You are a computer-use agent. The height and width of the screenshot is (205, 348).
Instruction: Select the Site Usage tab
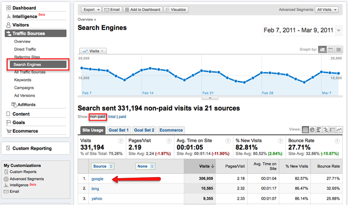point(93,130)
